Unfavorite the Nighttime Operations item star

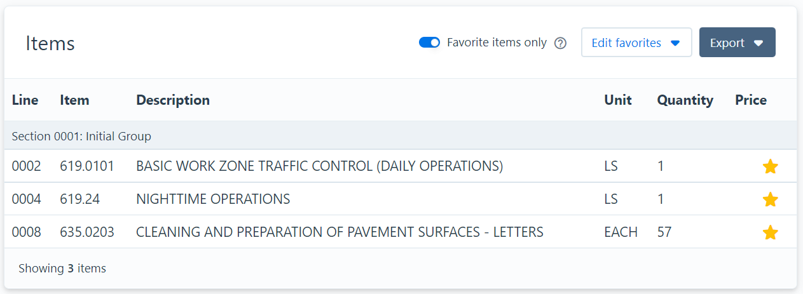point(770,199)
